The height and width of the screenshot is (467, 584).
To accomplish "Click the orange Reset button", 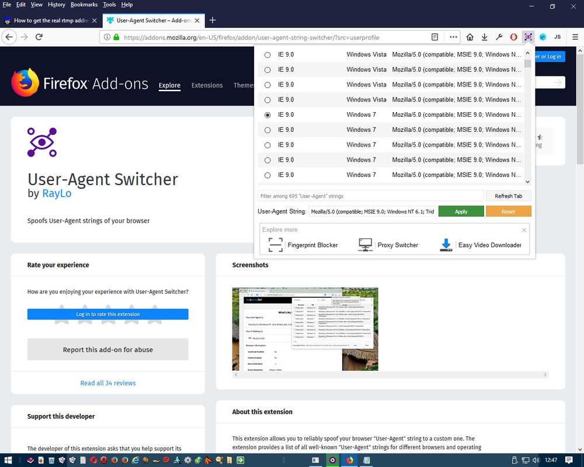I will point(509,211).
